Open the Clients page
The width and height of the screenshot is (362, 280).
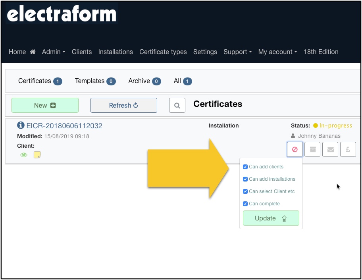82,52
